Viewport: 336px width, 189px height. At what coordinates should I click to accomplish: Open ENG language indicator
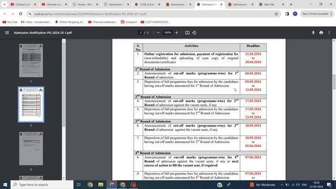pos(304,184)
